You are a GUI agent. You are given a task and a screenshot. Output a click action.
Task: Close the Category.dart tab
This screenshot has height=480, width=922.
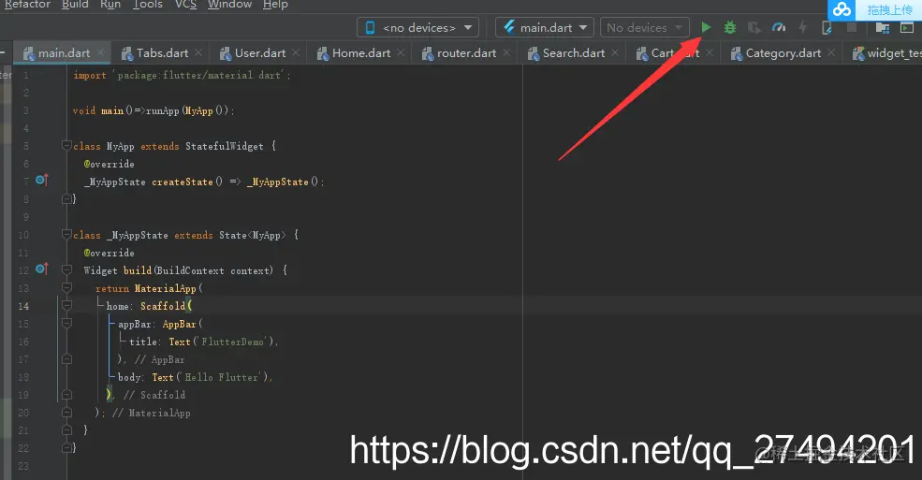[831, 52]
